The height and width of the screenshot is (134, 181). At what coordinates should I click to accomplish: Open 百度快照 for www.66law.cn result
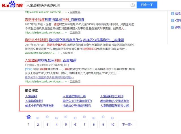(x=68, y=53)
